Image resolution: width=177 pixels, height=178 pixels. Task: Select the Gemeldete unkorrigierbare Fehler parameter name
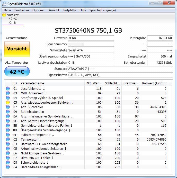coord(47,126)
